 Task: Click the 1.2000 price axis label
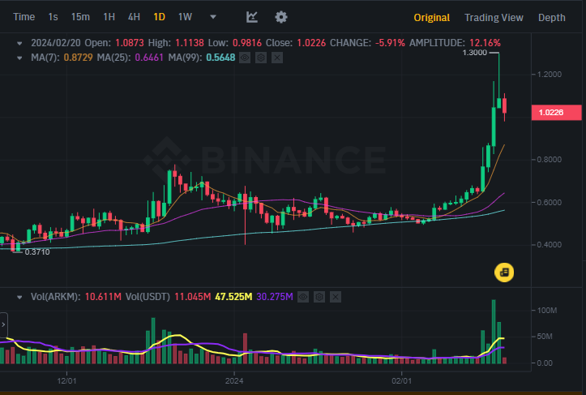tap(550, 75)
